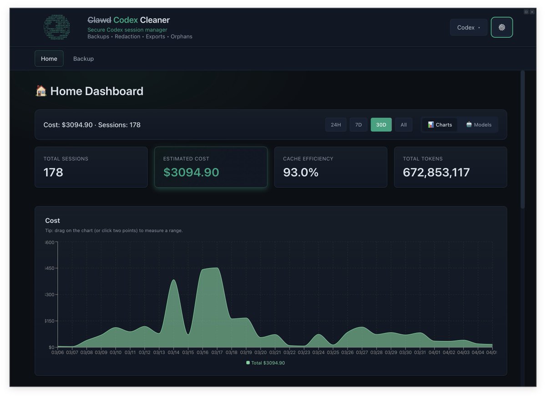Open the settings gear button
The width and height of the screenshot is (546, 398).
click(502, 27)
